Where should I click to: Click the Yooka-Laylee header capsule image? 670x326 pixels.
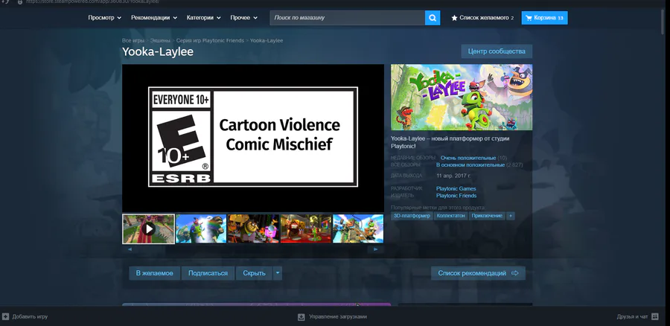click(462, 98)
